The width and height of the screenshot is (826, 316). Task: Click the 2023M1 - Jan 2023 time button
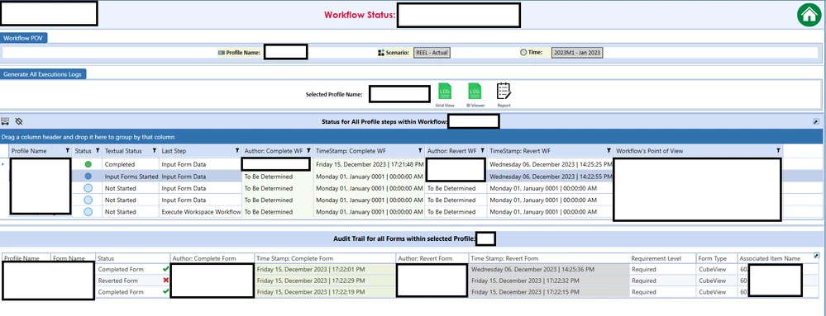(577, 53)
